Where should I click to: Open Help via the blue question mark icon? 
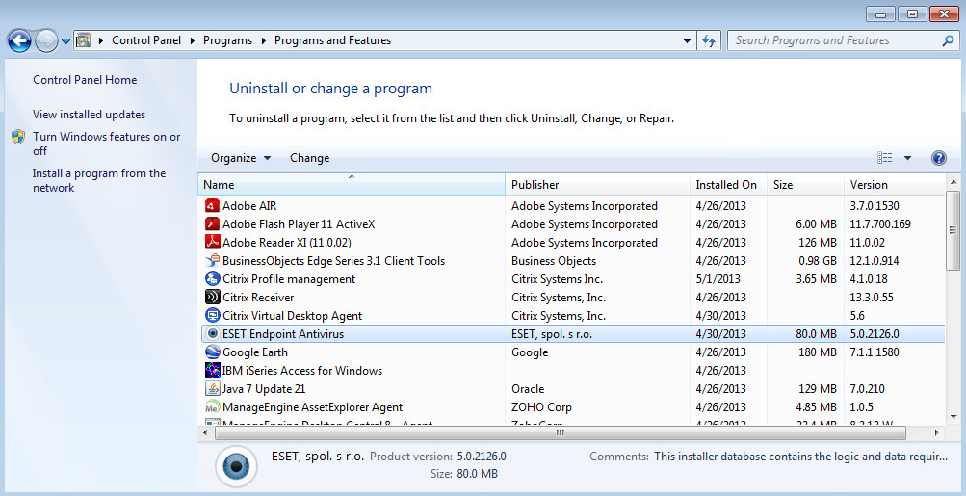tap(938, 158)
